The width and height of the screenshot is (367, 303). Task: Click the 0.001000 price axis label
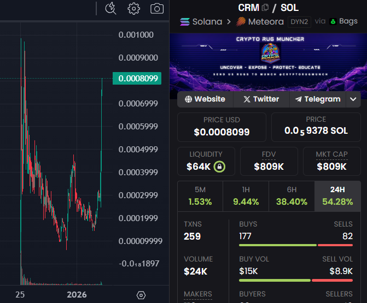click(136, 35)
